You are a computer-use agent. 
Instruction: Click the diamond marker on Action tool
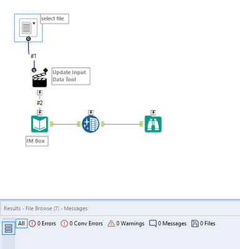click(46, 70)
